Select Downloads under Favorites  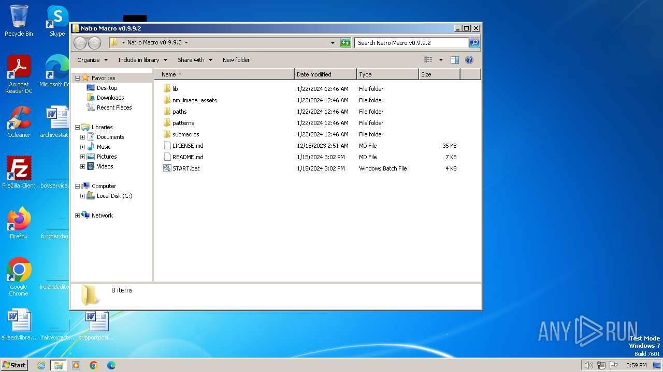coord(110,98)
